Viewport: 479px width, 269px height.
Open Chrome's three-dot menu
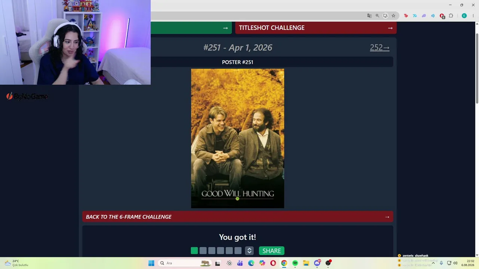click(x=473, y=16)
